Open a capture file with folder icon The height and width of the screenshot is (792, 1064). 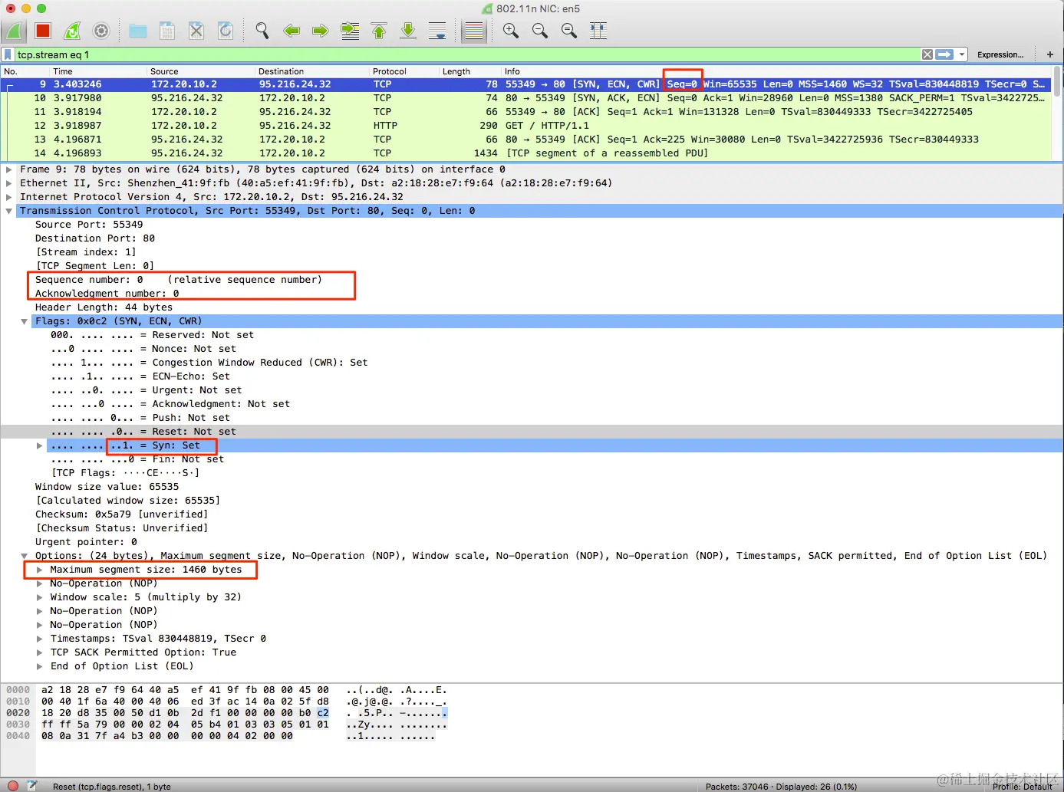138,31
